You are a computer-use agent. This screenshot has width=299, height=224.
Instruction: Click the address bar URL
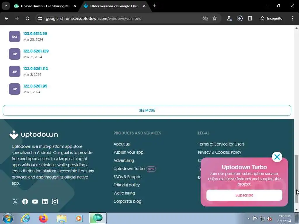tap(93, 18)
